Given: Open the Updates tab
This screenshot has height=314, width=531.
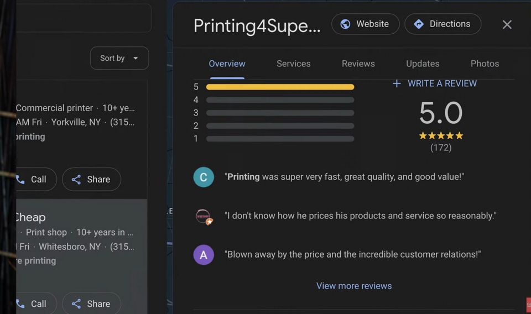Looking at the screenshot, I should 423,64.
